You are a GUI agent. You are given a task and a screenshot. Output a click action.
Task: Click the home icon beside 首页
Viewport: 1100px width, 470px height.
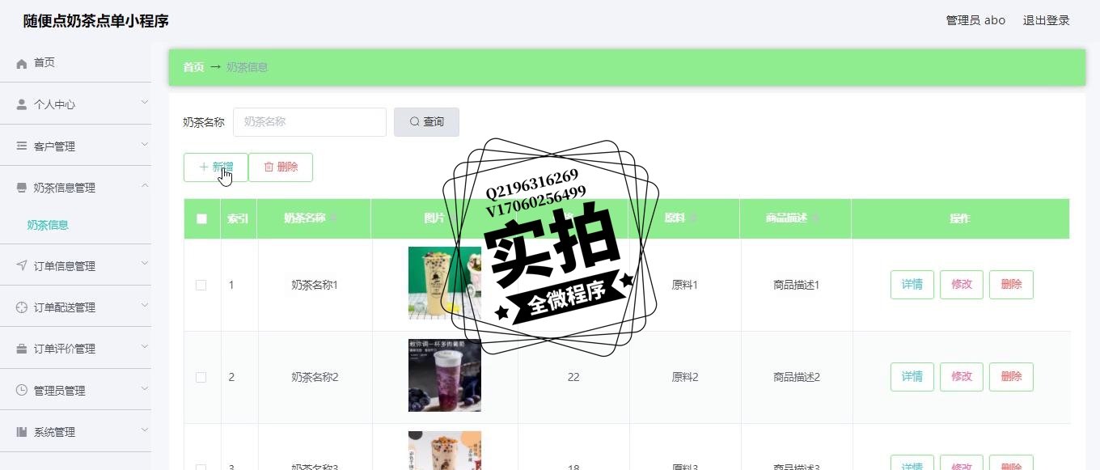(22, 63)
